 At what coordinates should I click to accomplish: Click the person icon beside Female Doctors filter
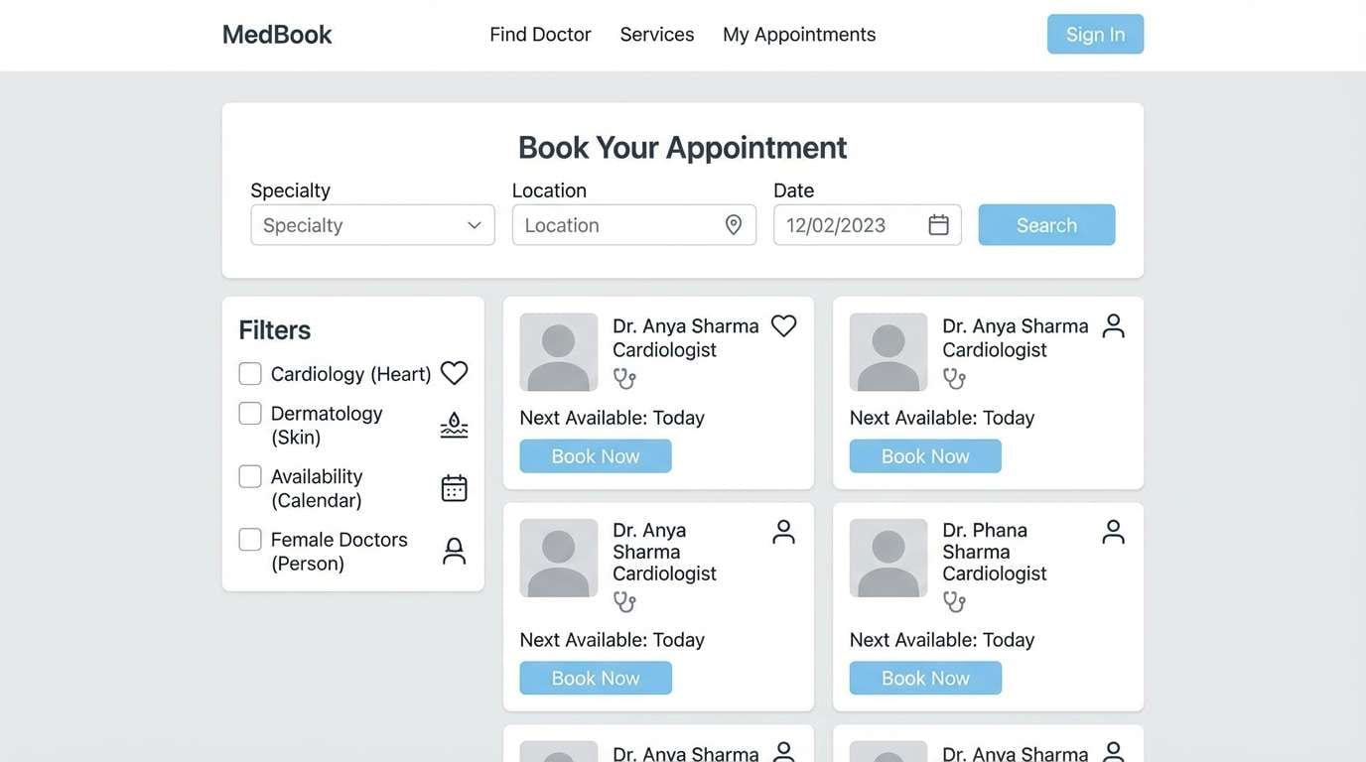pos(454,550)
